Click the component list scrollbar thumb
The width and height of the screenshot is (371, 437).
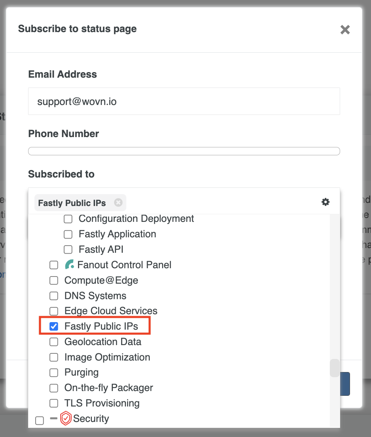(335, 368)
